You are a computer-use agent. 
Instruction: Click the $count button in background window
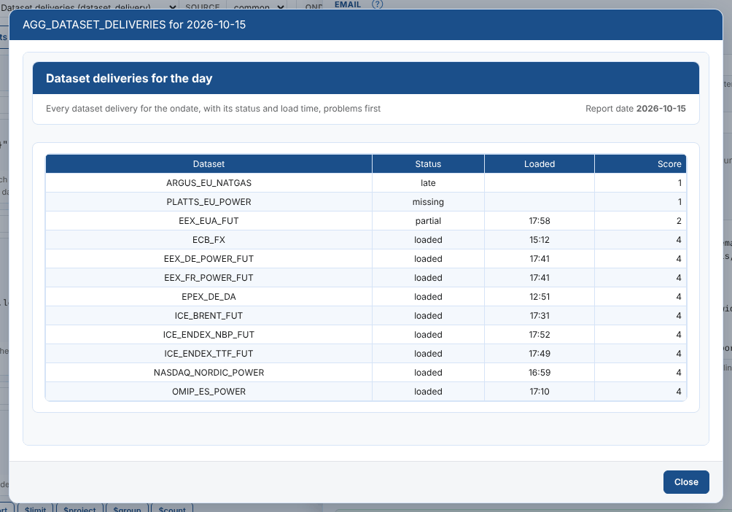click(172, 508)
